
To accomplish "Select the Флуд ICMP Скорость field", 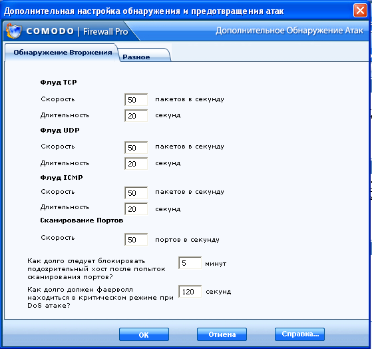I will point(136,192).
